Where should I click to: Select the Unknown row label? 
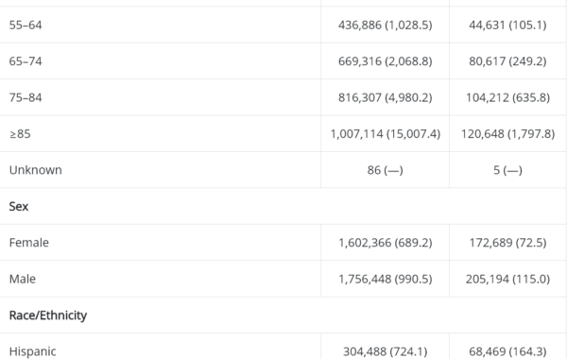(x=36, y=170)
